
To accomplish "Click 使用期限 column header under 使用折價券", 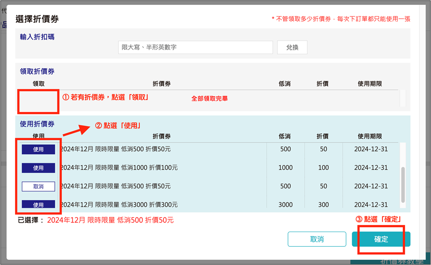I will pos(370,136).
